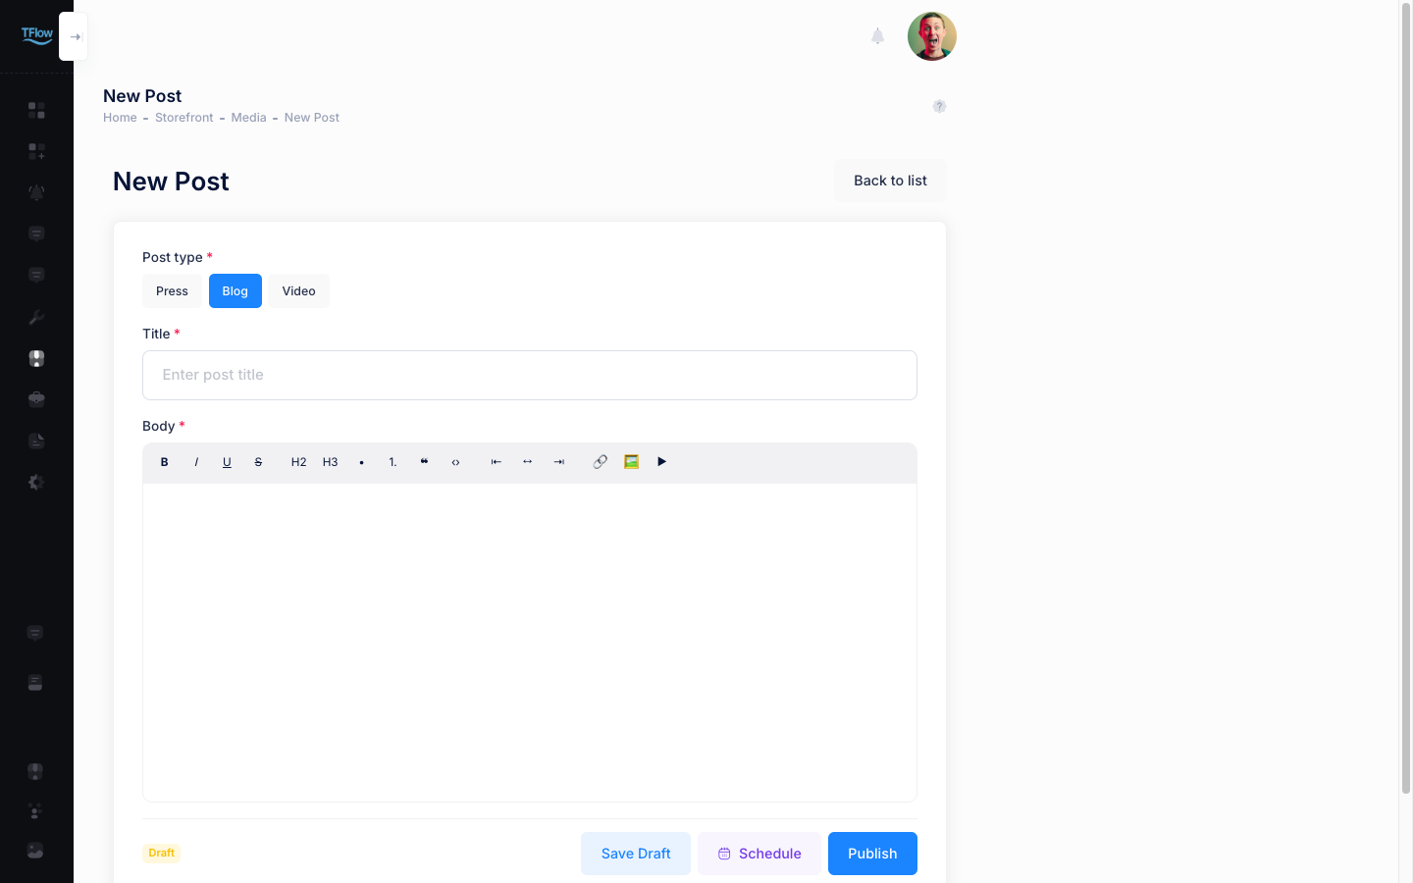Insert a bulleted list
This screenshot has width=1413, height=883.
point(362,462)
